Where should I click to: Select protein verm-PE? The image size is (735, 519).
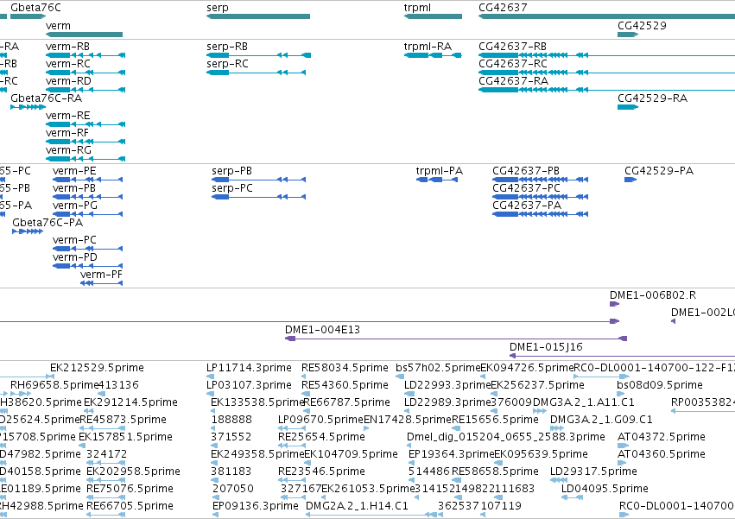74,171
